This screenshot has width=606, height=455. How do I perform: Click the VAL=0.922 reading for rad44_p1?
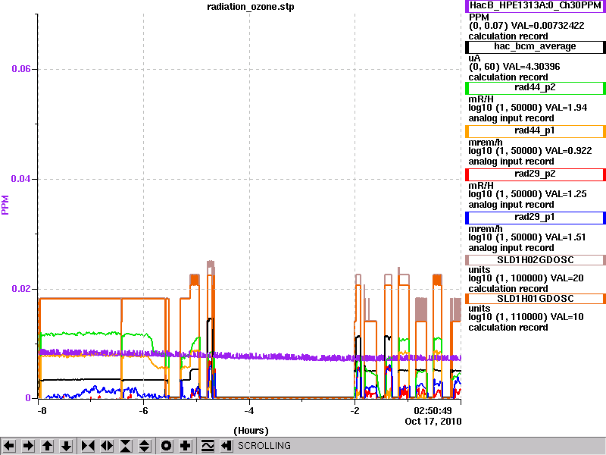pyautogui.click(x=569, y=151)
